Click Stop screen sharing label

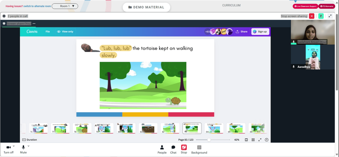coord(294,16)
